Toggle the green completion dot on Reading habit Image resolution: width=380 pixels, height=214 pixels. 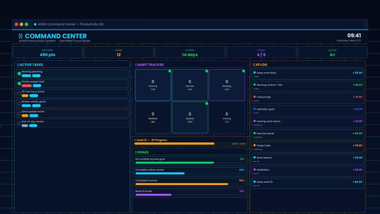click(243, 71)
